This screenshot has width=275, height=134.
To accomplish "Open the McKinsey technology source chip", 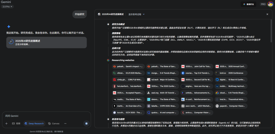I will click(x=231, y=86).
